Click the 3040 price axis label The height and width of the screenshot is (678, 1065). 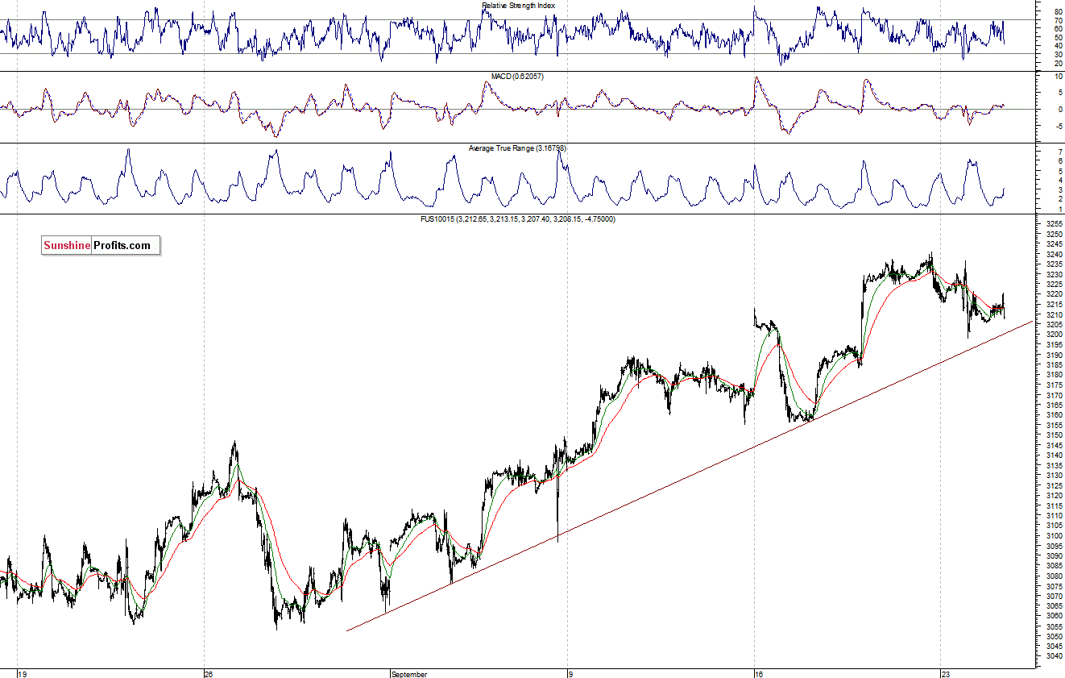click(x=1054, y=656)
